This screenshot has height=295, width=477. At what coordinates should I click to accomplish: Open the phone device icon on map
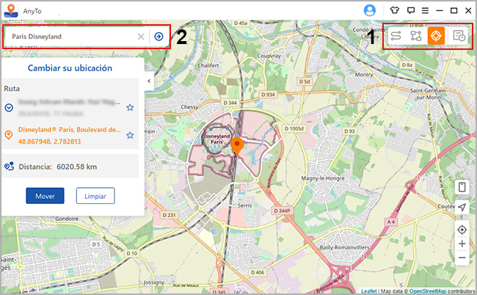462,186
